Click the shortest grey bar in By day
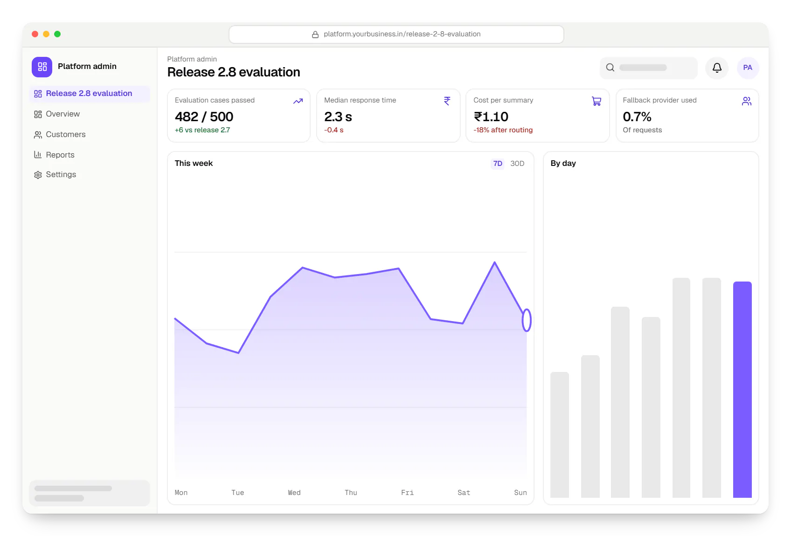The width and height of the screenshot is (791, 536). [x=559, y=435]
